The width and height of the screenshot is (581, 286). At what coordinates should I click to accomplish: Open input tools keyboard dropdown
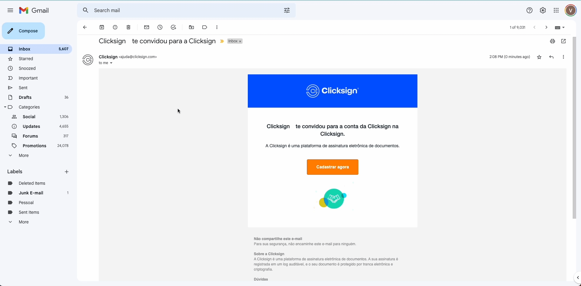tap(560, 28)
